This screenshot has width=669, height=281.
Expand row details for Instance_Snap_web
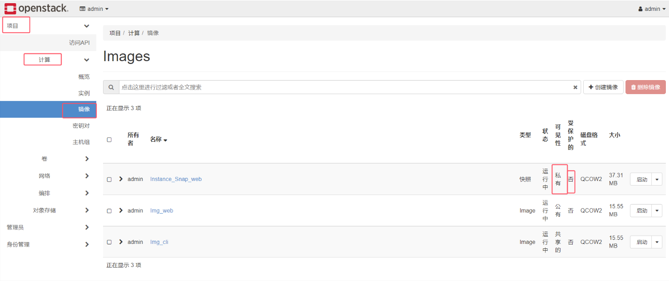coord(121,179)
